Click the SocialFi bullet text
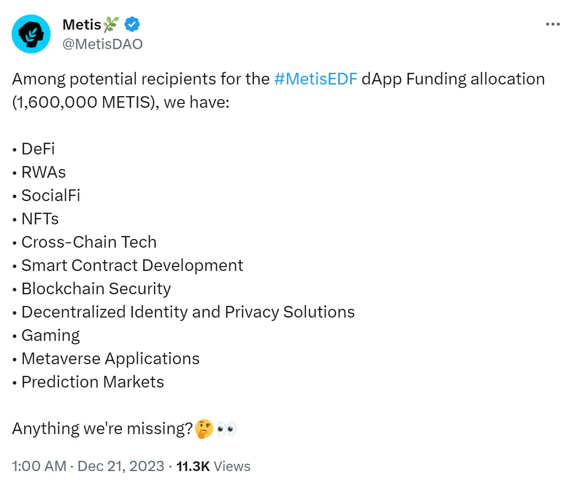Viewport: 574px width, 489px height. [x=51, y=196]
